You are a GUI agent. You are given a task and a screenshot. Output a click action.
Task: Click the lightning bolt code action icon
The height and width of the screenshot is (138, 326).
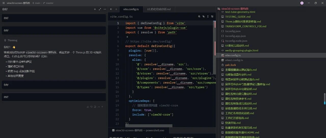click(x=127, y=37)
